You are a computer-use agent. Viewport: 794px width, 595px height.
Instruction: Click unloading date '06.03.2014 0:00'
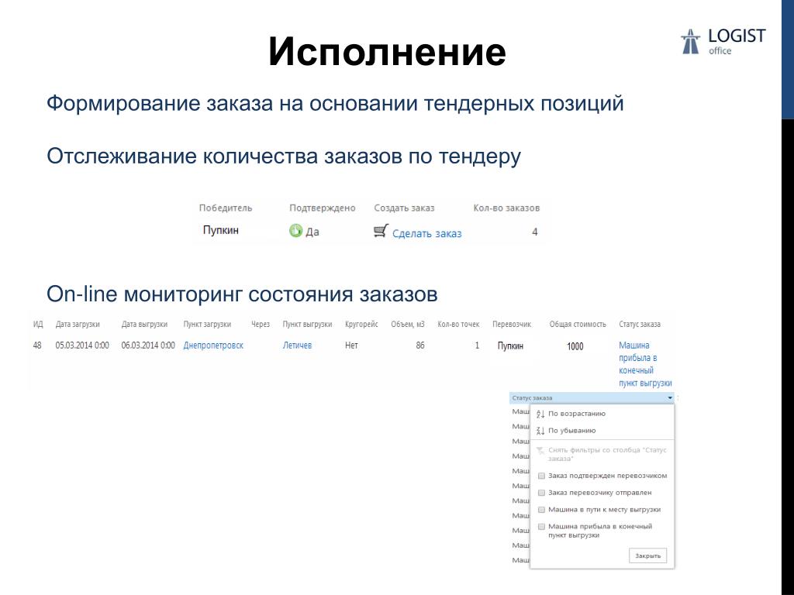pos(148,345)
